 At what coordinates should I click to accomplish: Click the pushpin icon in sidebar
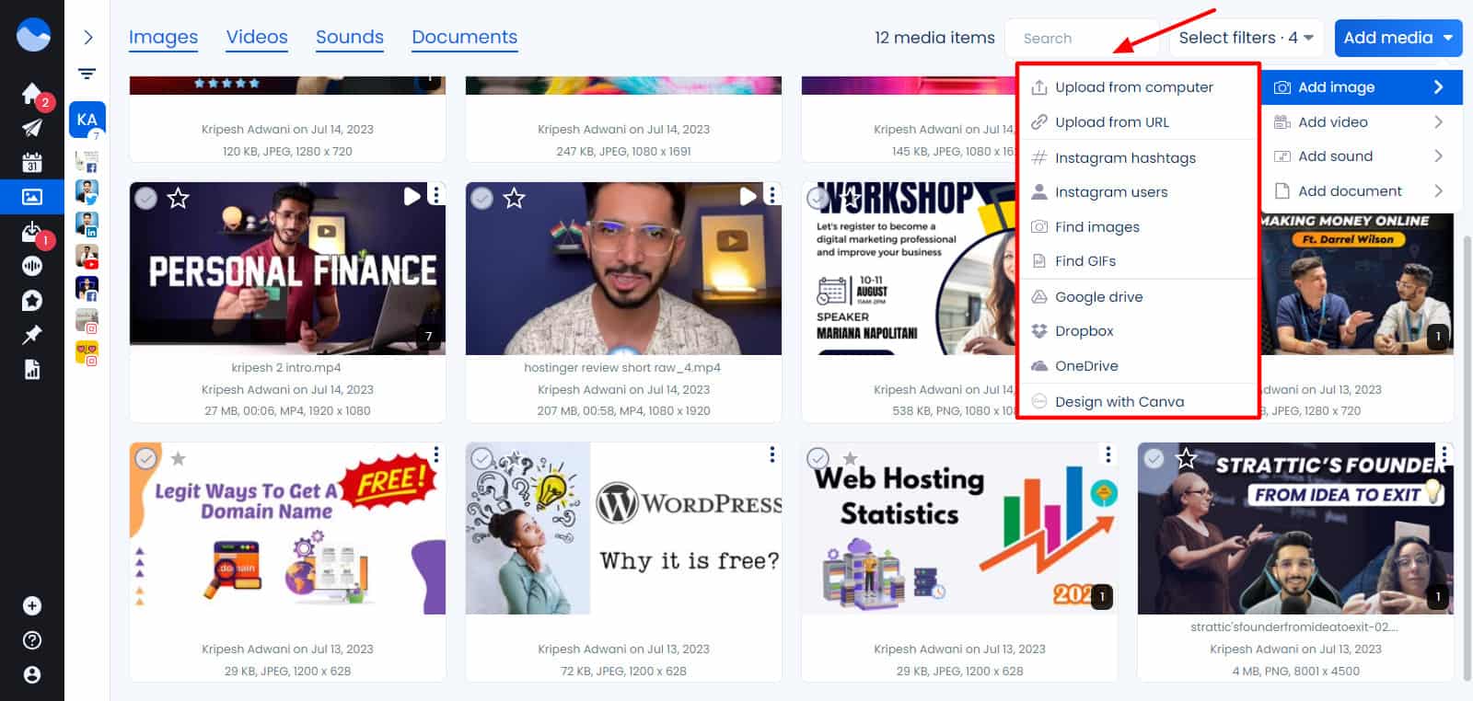coord(31,335)
